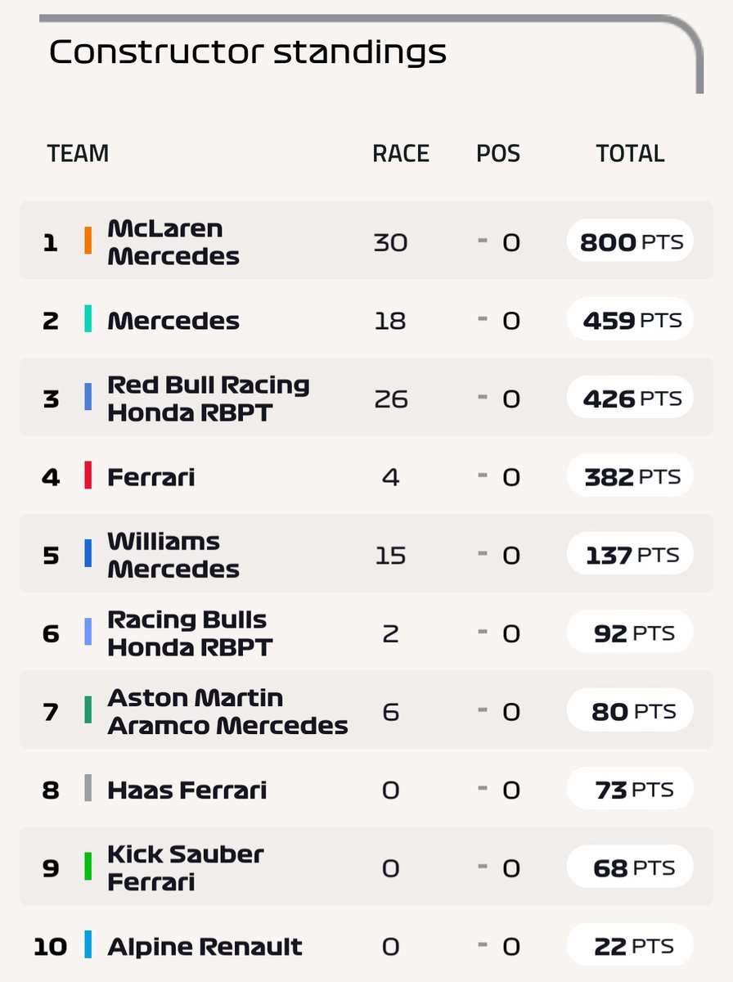Image resolution: width=733 pixels, height=982 pixels.
Task: Click the 382 PTS badge for Ferrari
Action: click(630, 476)
